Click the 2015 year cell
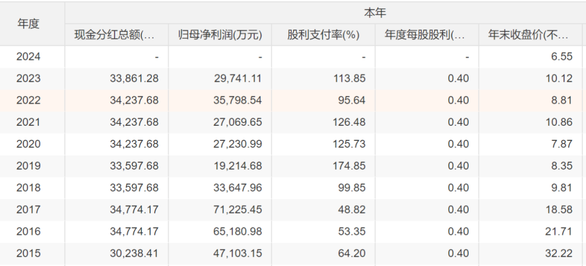The image size is (586, 266). (x=28, y=253)
